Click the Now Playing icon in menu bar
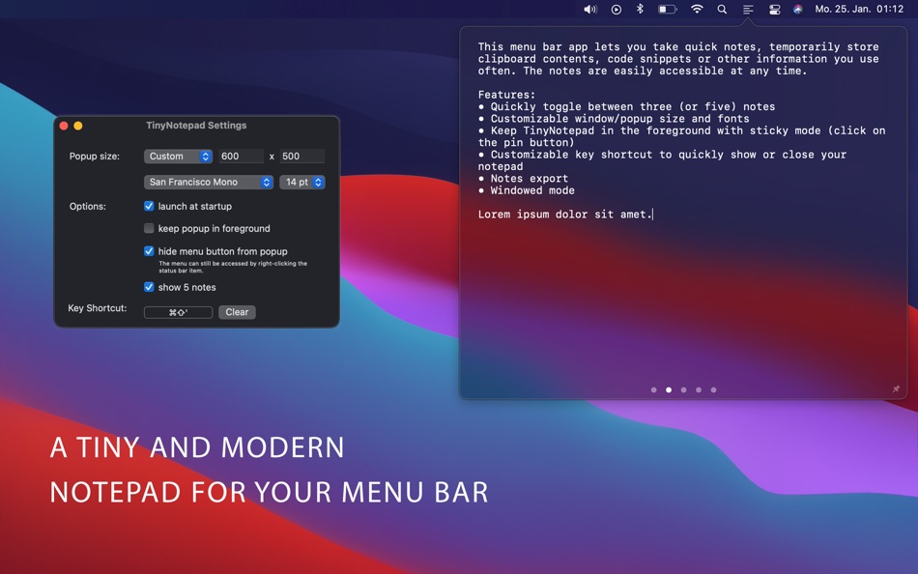 (616, 10)
